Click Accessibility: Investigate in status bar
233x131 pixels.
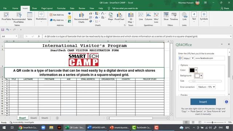pos(22,122)
